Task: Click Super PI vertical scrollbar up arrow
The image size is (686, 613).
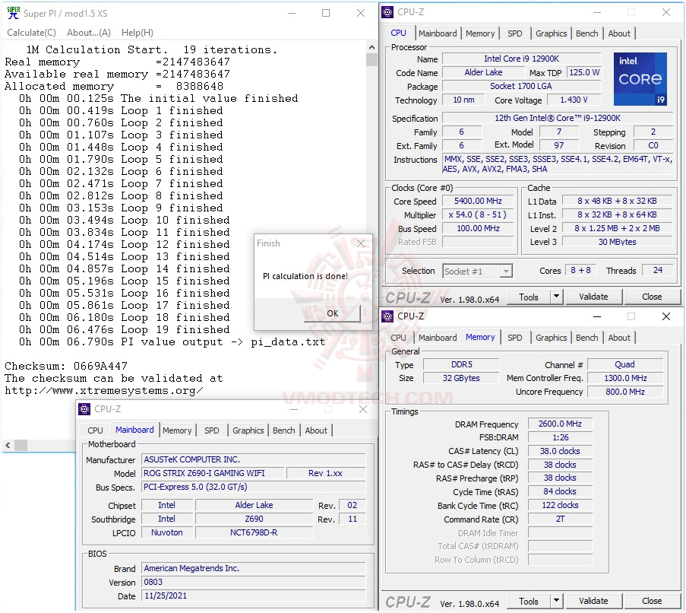Action: click(371, 47)
